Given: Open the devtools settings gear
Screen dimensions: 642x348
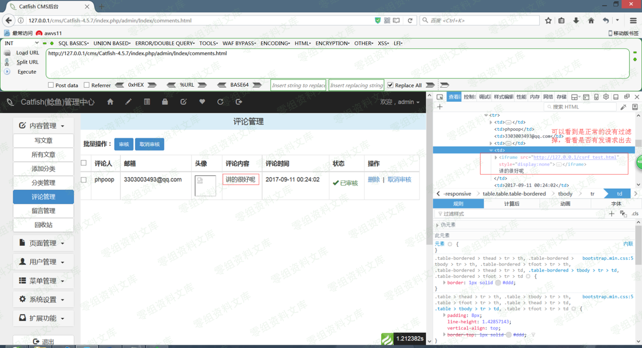Looking at the screenshot, I should (x=606, y=98).
